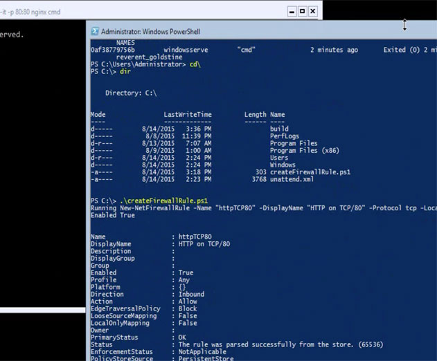Click the 'PersistentStore' PolicyStoreSource value

pos(206,358)
